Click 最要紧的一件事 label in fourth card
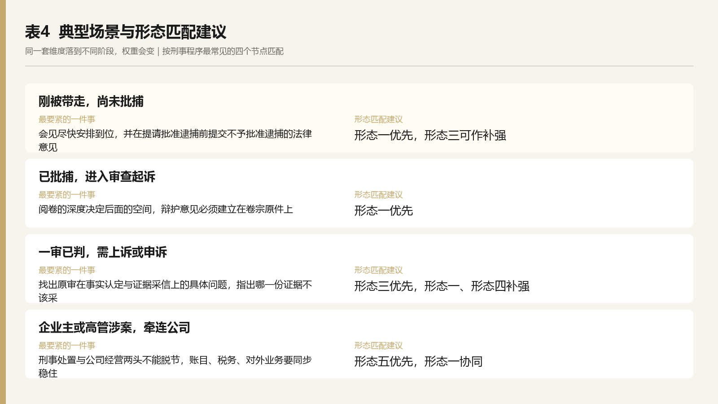Image resolution: width=718 pixels, height=404 pixels. (67, 346)
